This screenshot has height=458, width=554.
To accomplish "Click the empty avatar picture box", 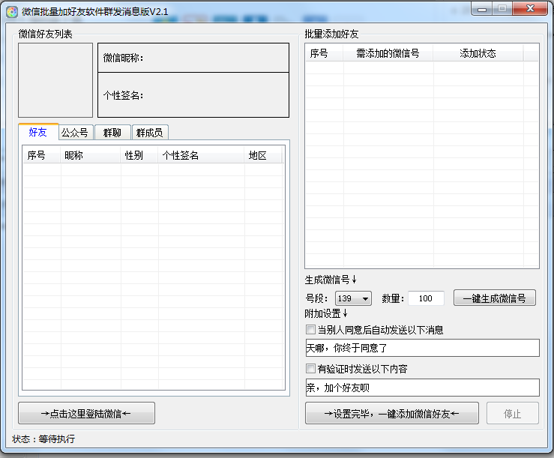I will 55,80.
